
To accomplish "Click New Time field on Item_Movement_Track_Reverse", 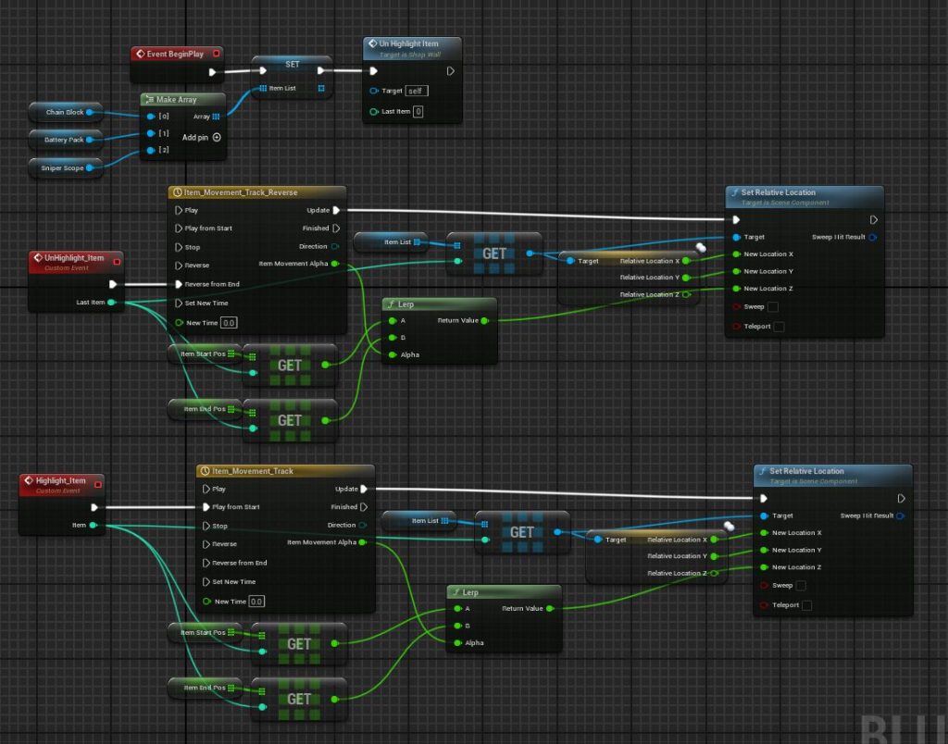I will tap(228, 322).
